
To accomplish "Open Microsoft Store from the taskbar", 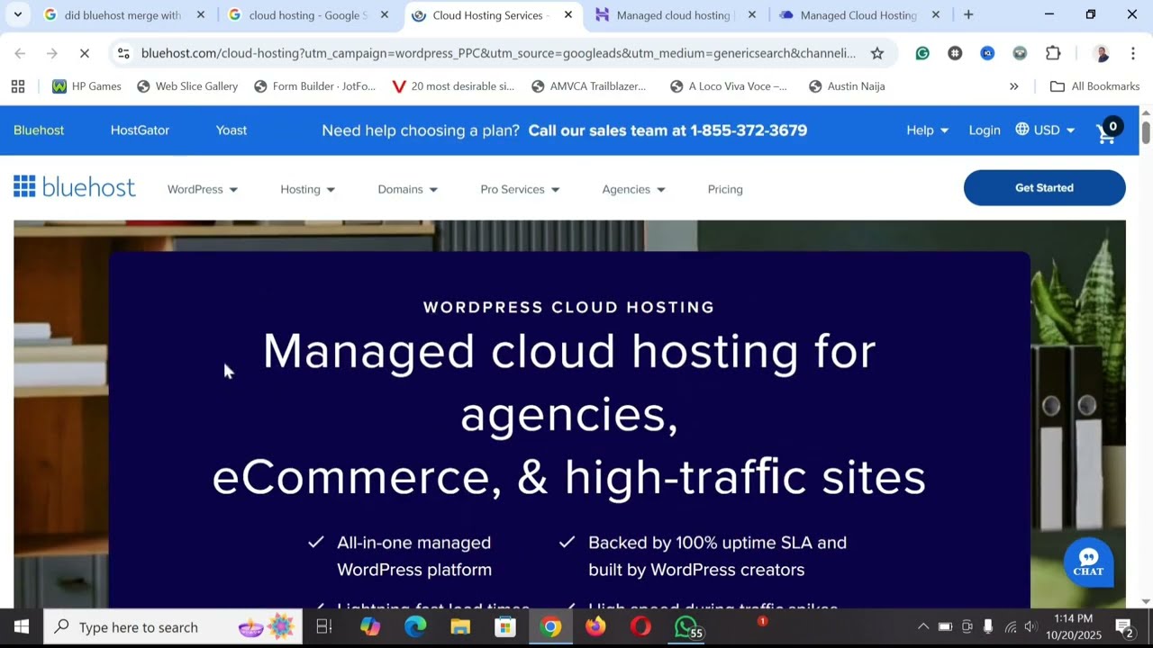I will [x=505, y=626].
